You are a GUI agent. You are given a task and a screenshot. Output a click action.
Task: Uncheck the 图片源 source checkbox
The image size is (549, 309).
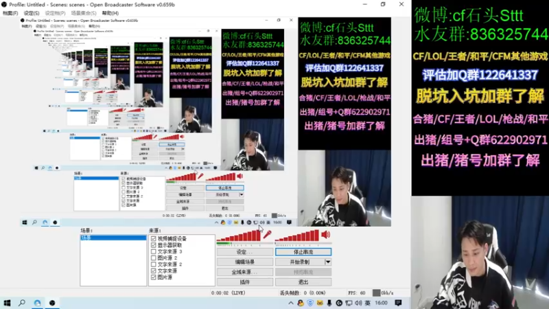coord(153,277)
